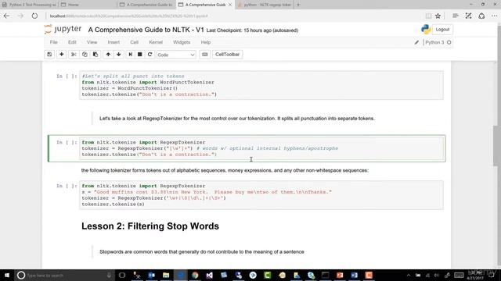
Task: Click the Jupyter logo
Action: 63,30
